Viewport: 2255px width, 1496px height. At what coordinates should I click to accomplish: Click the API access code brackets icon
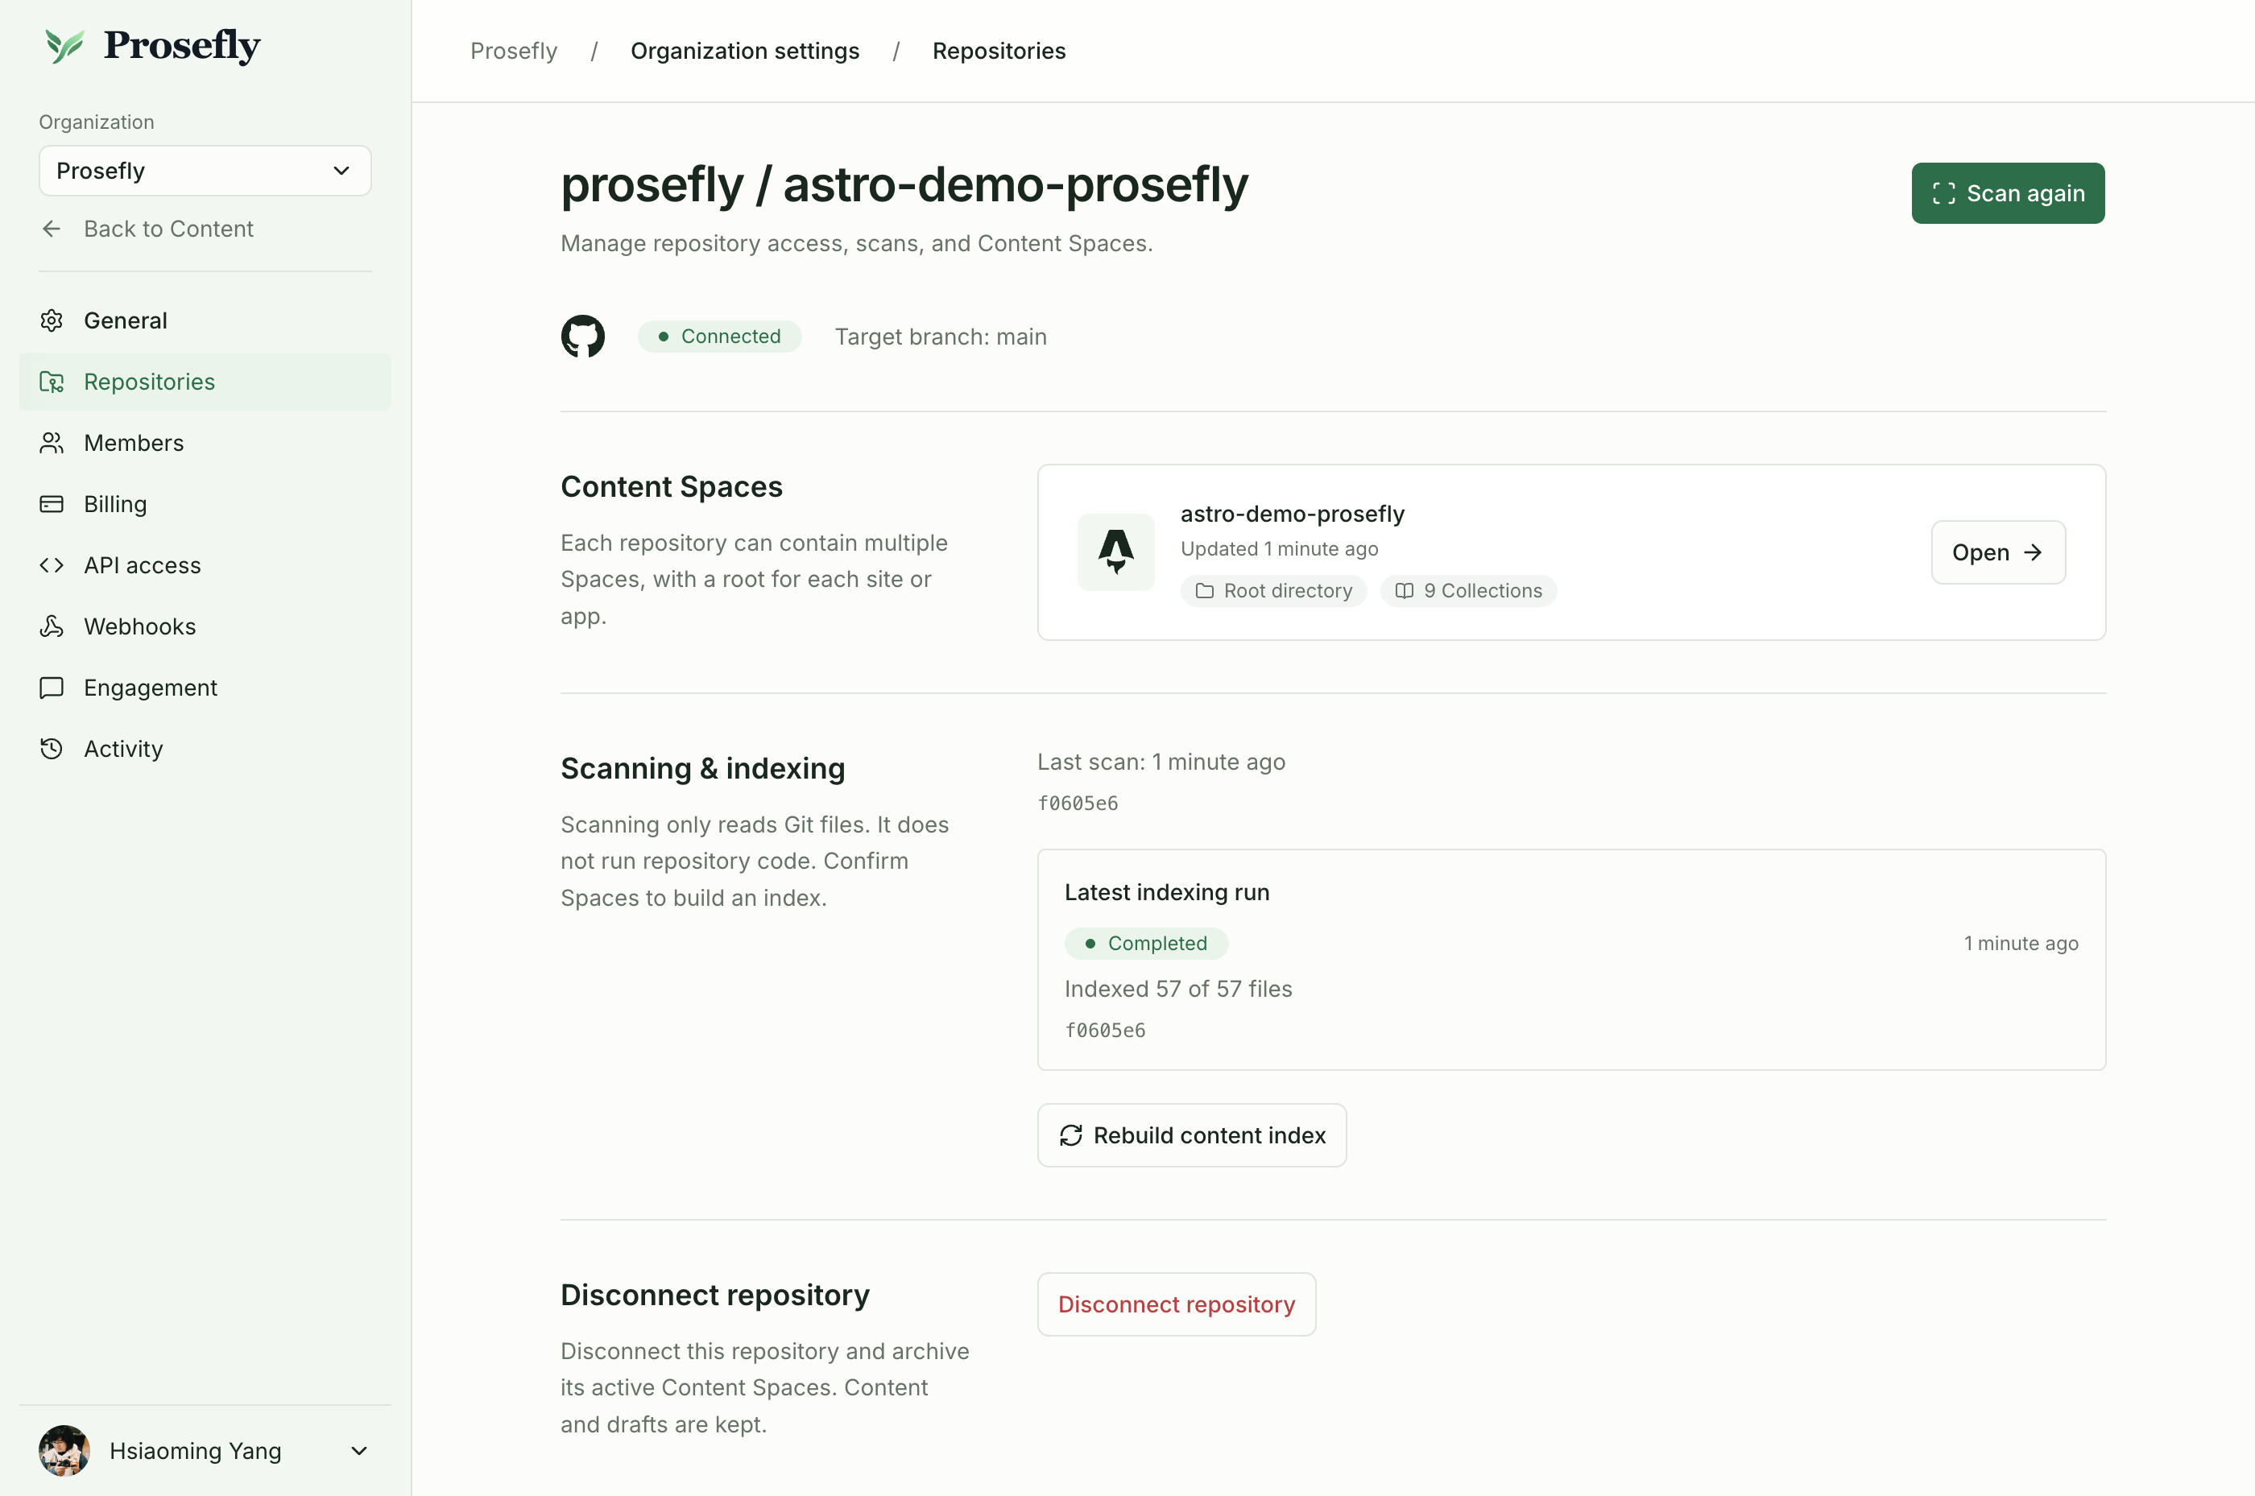[52, 564]
